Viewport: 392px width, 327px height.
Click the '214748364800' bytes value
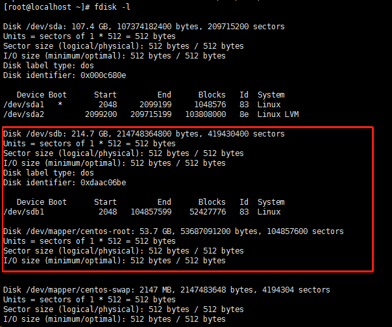pyautogui.click(x=144, y=134)
